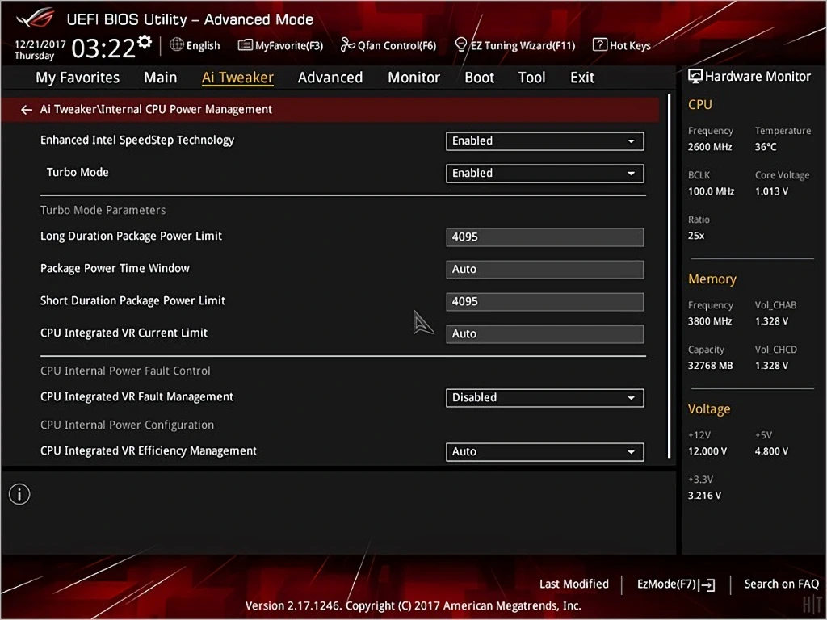Select CPU Integrated VR Efficiency Management label

pyautogui.click(x=149, y=450)
